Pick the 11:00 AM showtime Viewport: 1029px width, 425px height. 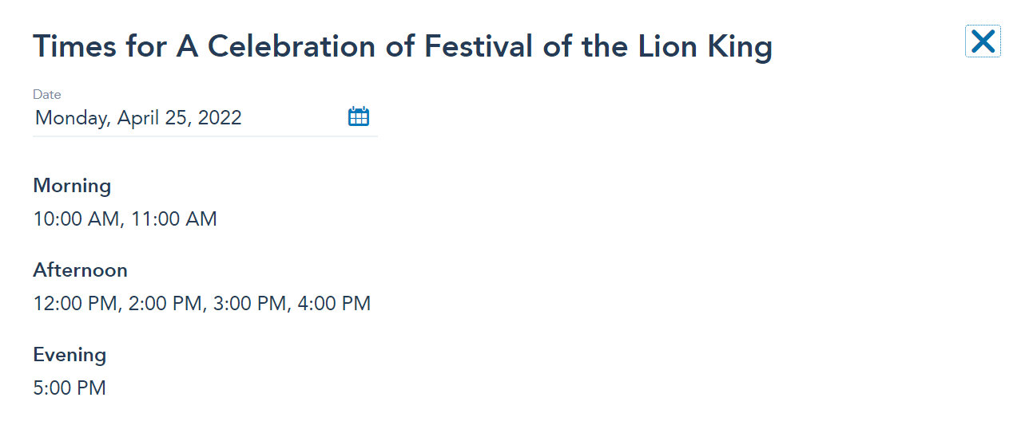(173, 219)
